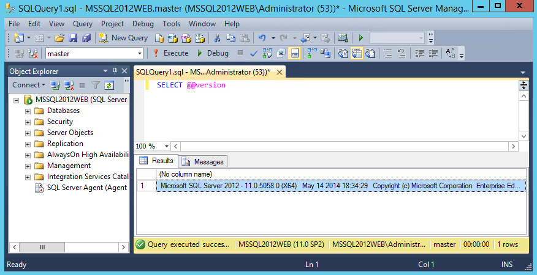Click the Save All icon in toolbar

coord(86,38)
